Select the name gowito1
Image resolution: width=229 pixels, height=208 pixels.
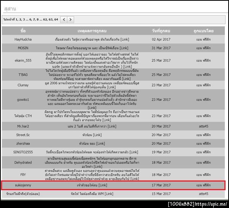click(23, 100)
